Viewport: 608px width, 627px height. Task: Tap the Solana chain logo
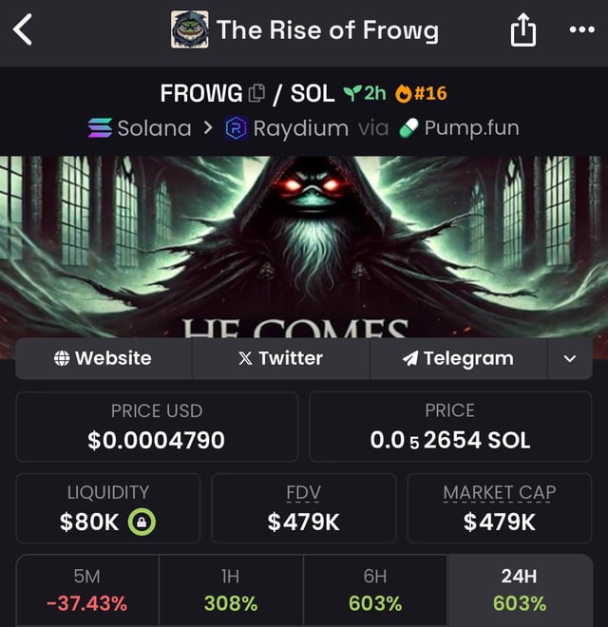tap(99, 127)
